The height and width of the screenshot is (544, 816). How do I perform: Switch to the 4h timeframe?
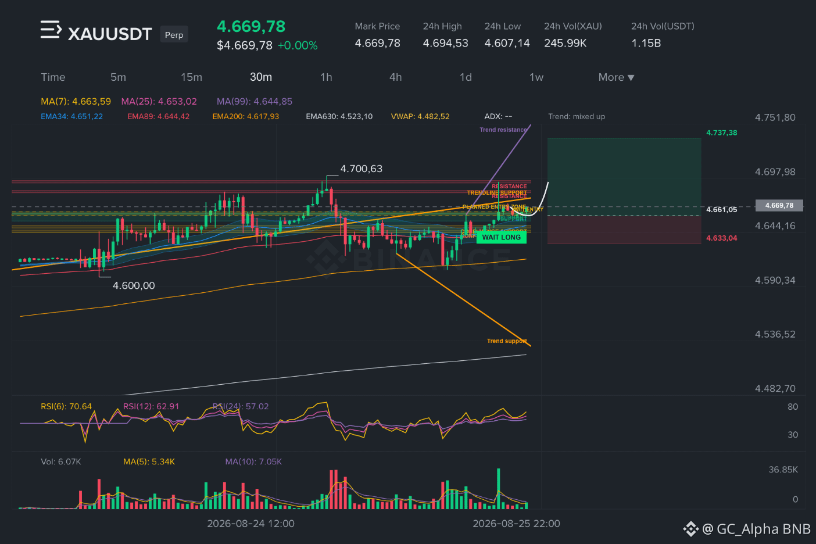click(396, 77)
